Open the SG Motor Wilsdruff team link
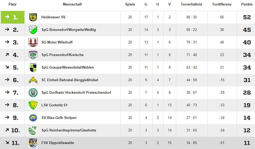This screenshot has width=255, height=149. pyautogui.click(x=57, y=42)
